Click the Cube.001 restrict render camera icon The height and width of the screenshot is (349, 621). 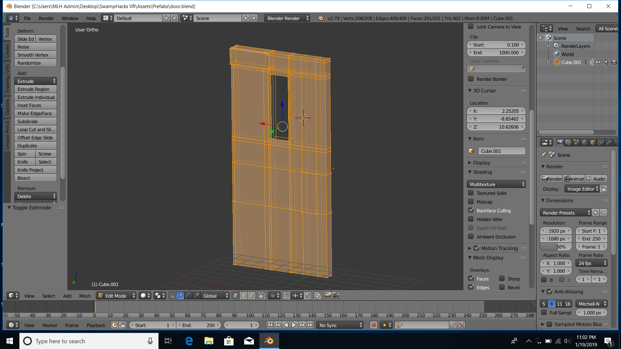(x=614, y=62)
